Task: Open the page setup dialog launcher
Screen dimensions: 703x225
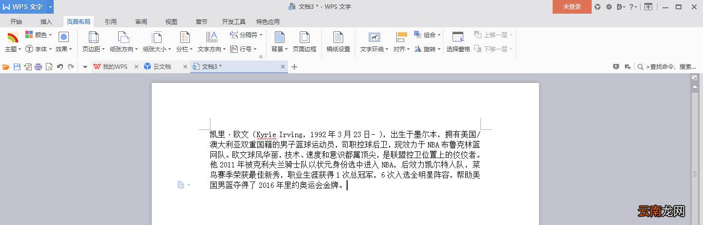Action: tap(261, 57)
